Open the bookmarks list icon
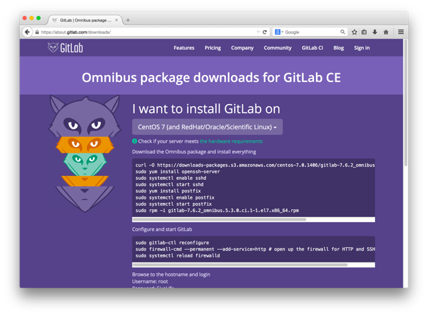 [364, 32]
